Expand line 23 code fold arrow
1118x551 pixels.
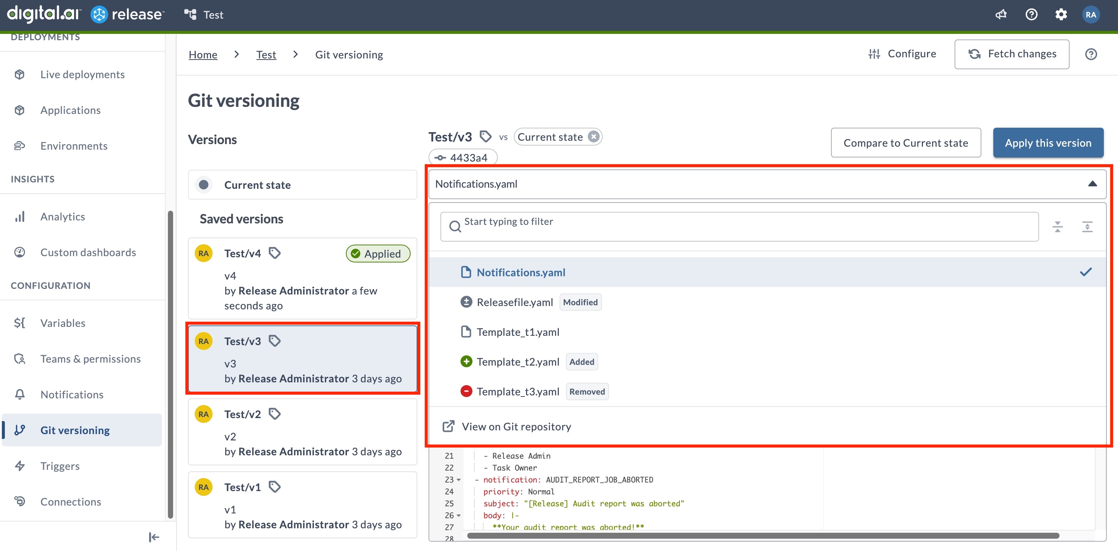point(459,480)
